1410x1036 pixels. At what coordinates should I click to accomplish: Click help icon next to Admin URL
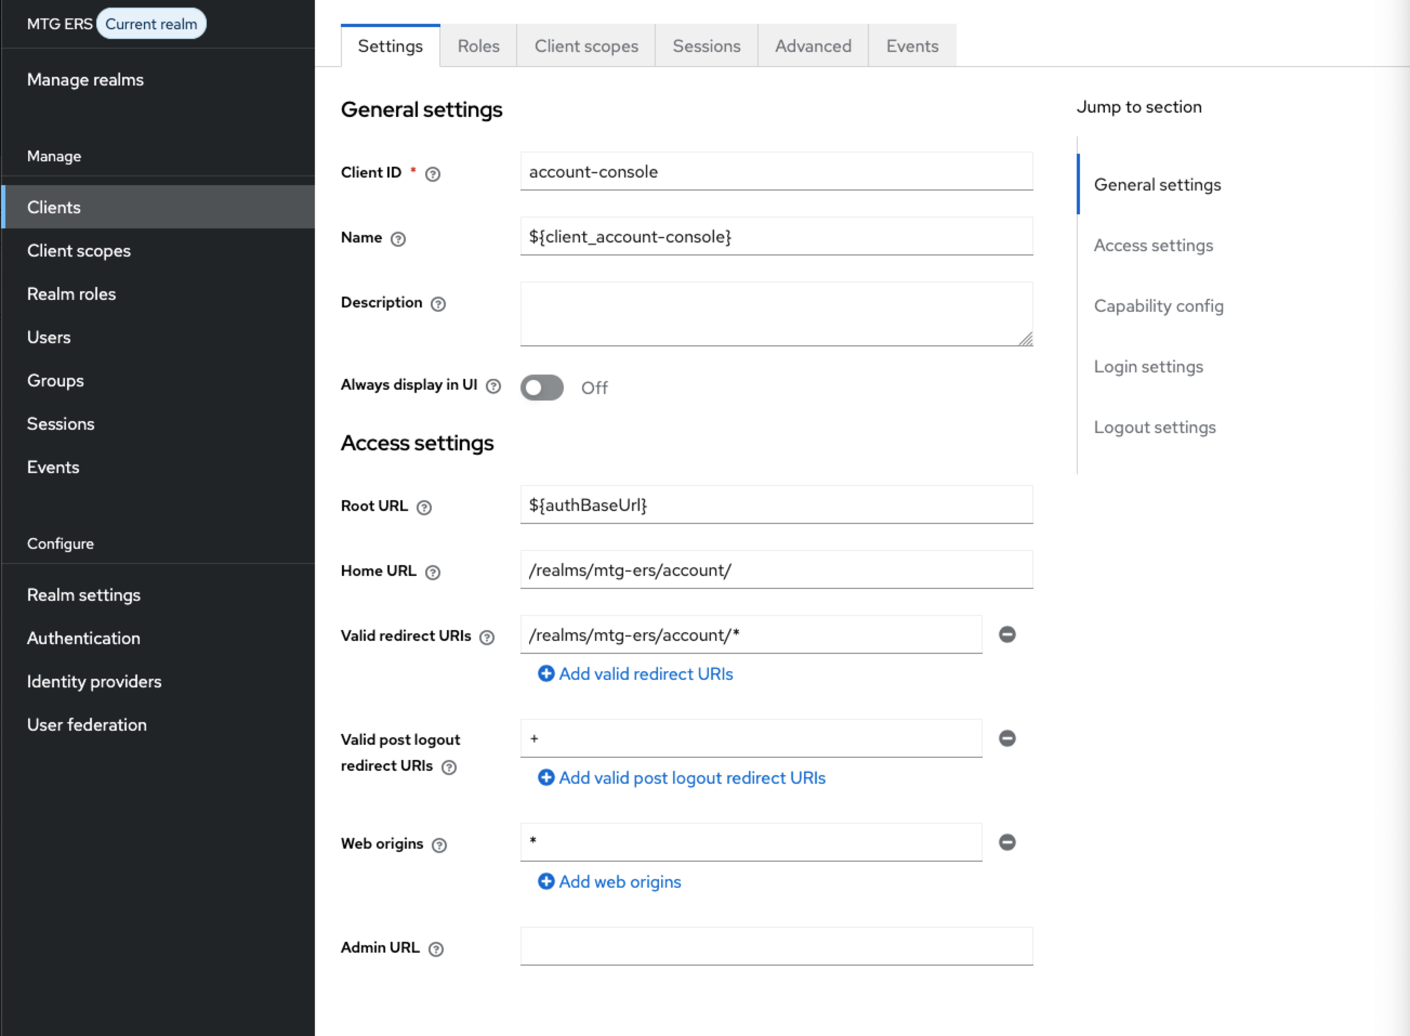pos(436,949)
